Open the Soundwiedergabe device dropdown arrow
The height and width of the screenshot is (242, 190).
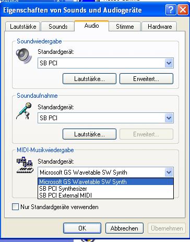click(169, 63)
